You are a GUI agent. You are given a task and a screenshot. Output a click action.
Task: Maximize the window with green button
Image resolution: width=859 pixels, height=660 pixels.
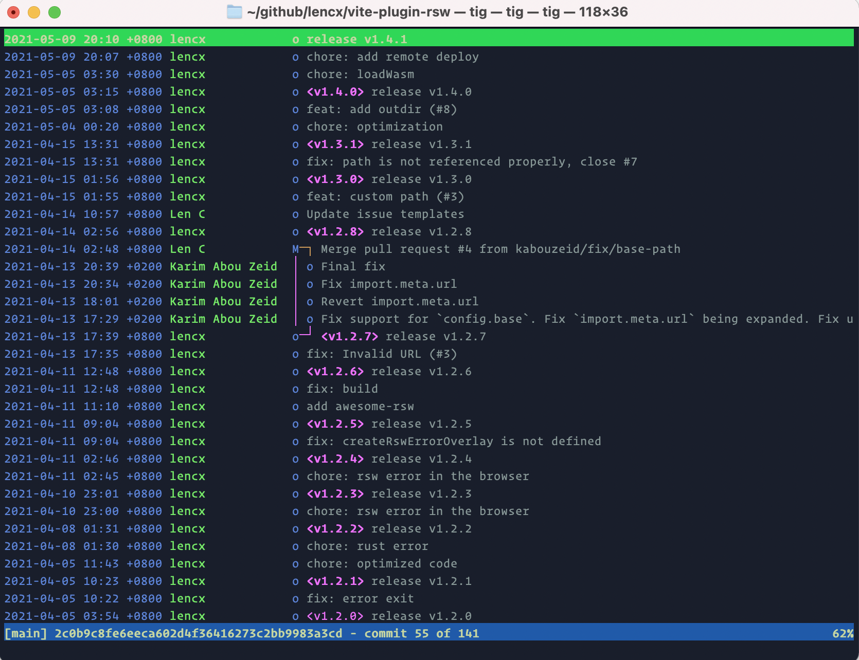[55, 12]
